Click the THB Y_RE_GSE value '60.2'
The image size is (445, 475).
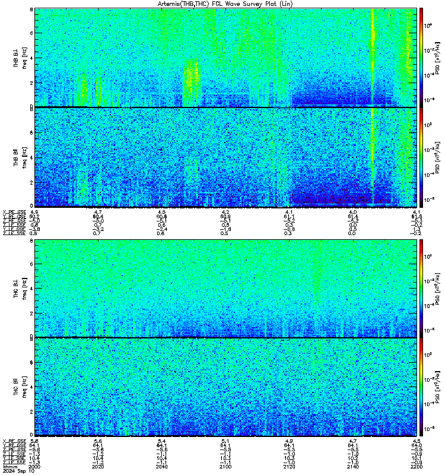(x=34, y=216)
